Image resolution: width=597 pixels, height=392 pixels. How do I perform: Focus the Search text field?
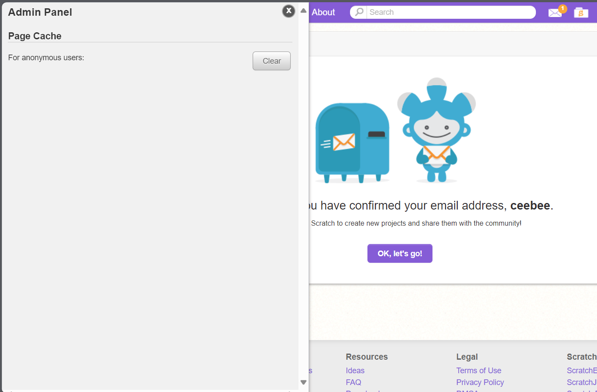(x=449, y=12)
